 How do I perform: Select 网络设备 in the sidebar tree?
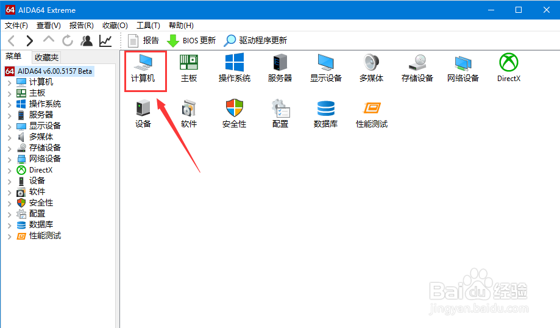[45, 159]
